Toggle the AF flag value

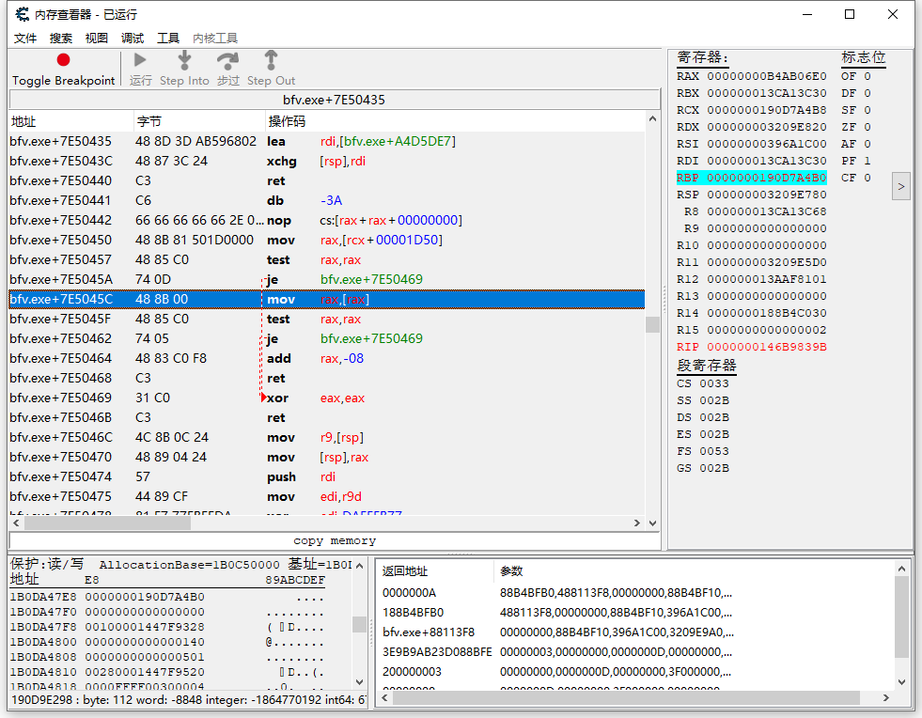click(x=867, y=144)
